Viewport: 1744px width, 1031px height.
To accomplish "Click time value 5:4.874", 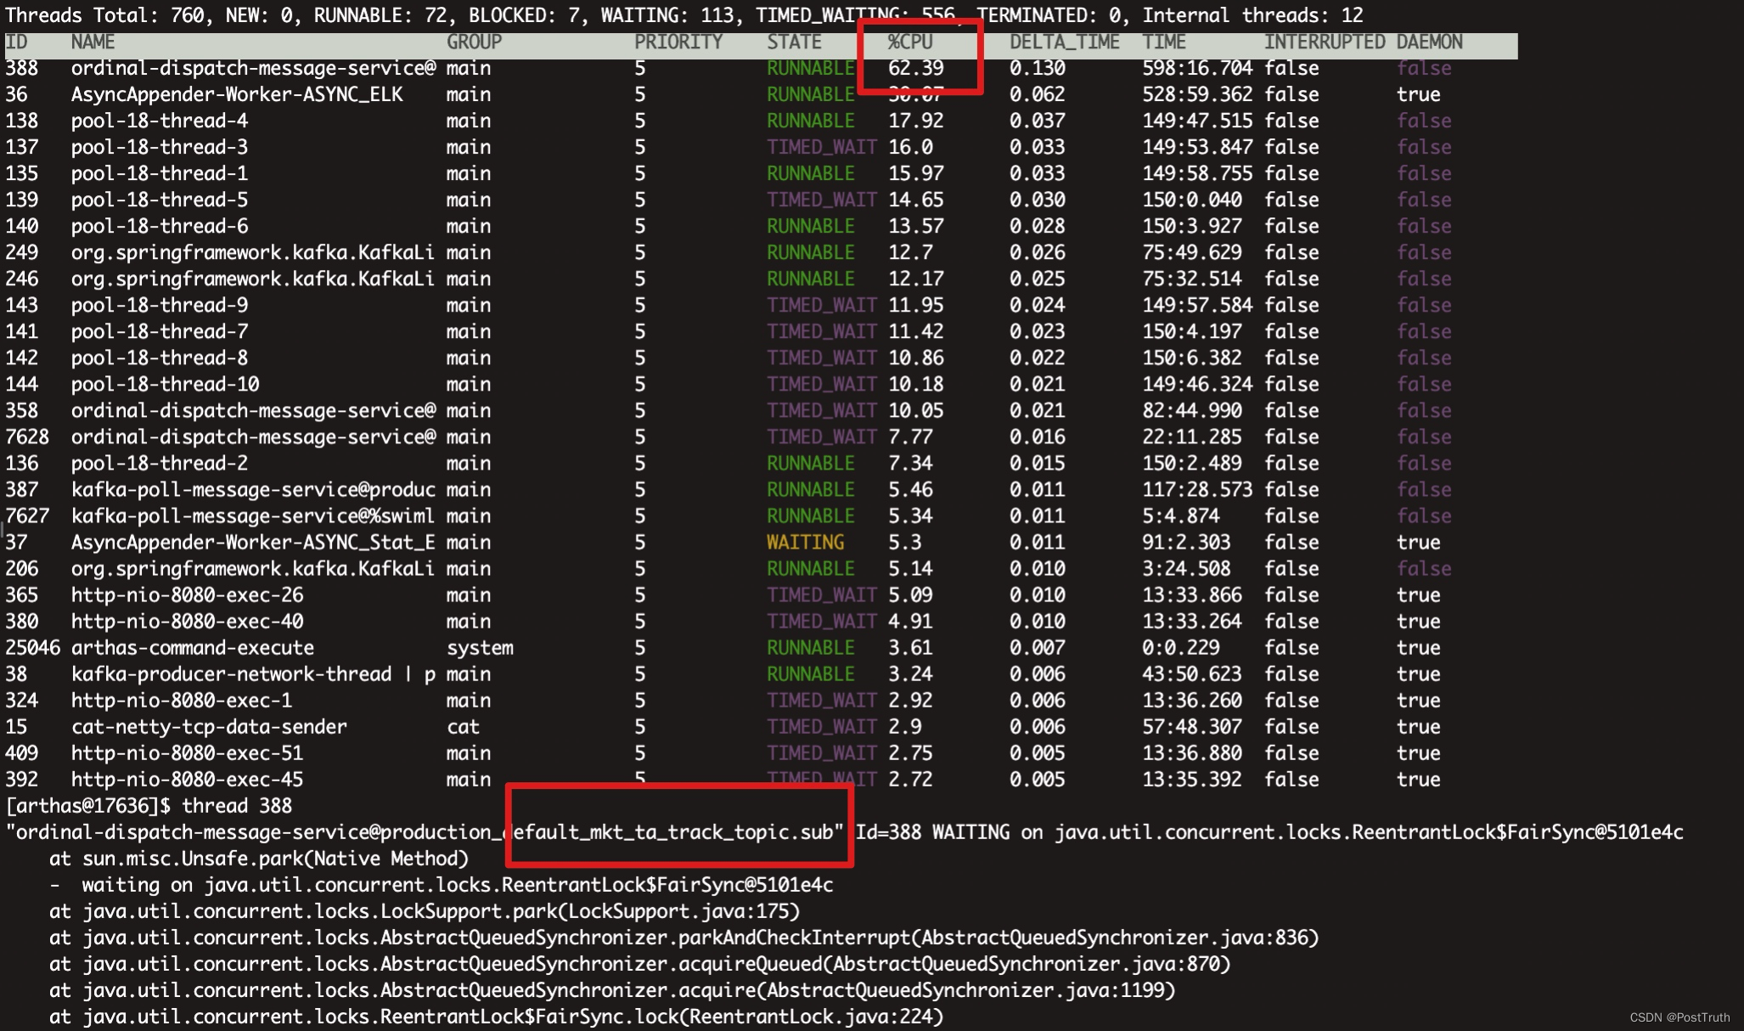I will (1181, 515).
